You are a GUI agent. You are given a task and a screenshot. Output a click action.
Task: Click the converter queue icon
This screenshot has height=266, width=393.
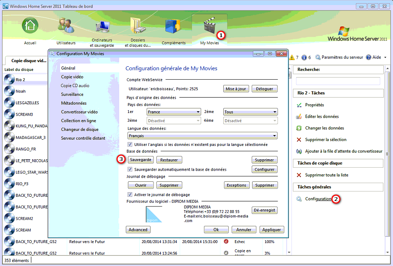[x=299, y=151]
